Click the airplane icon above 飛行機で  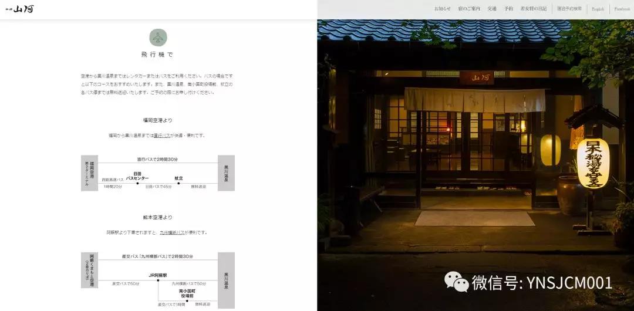pos(158,38)
